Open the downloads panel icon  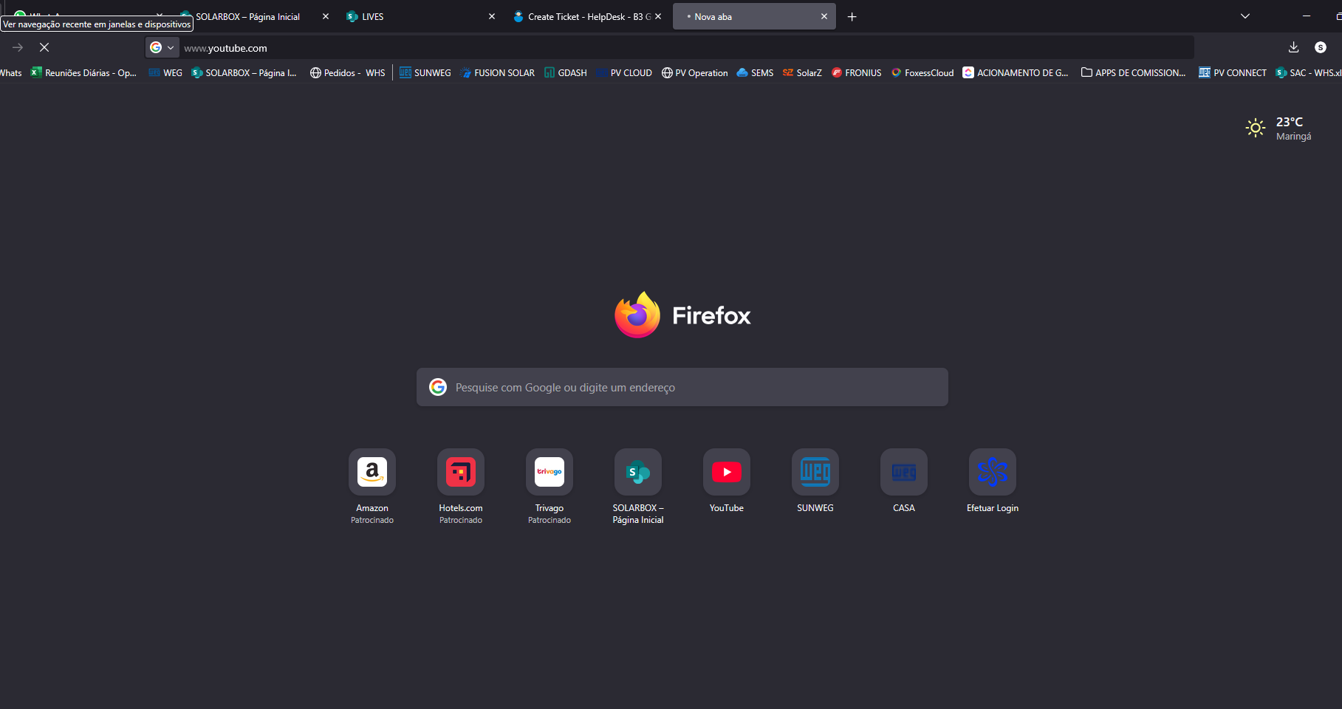pyautogui.click(x=1293, y=47)
